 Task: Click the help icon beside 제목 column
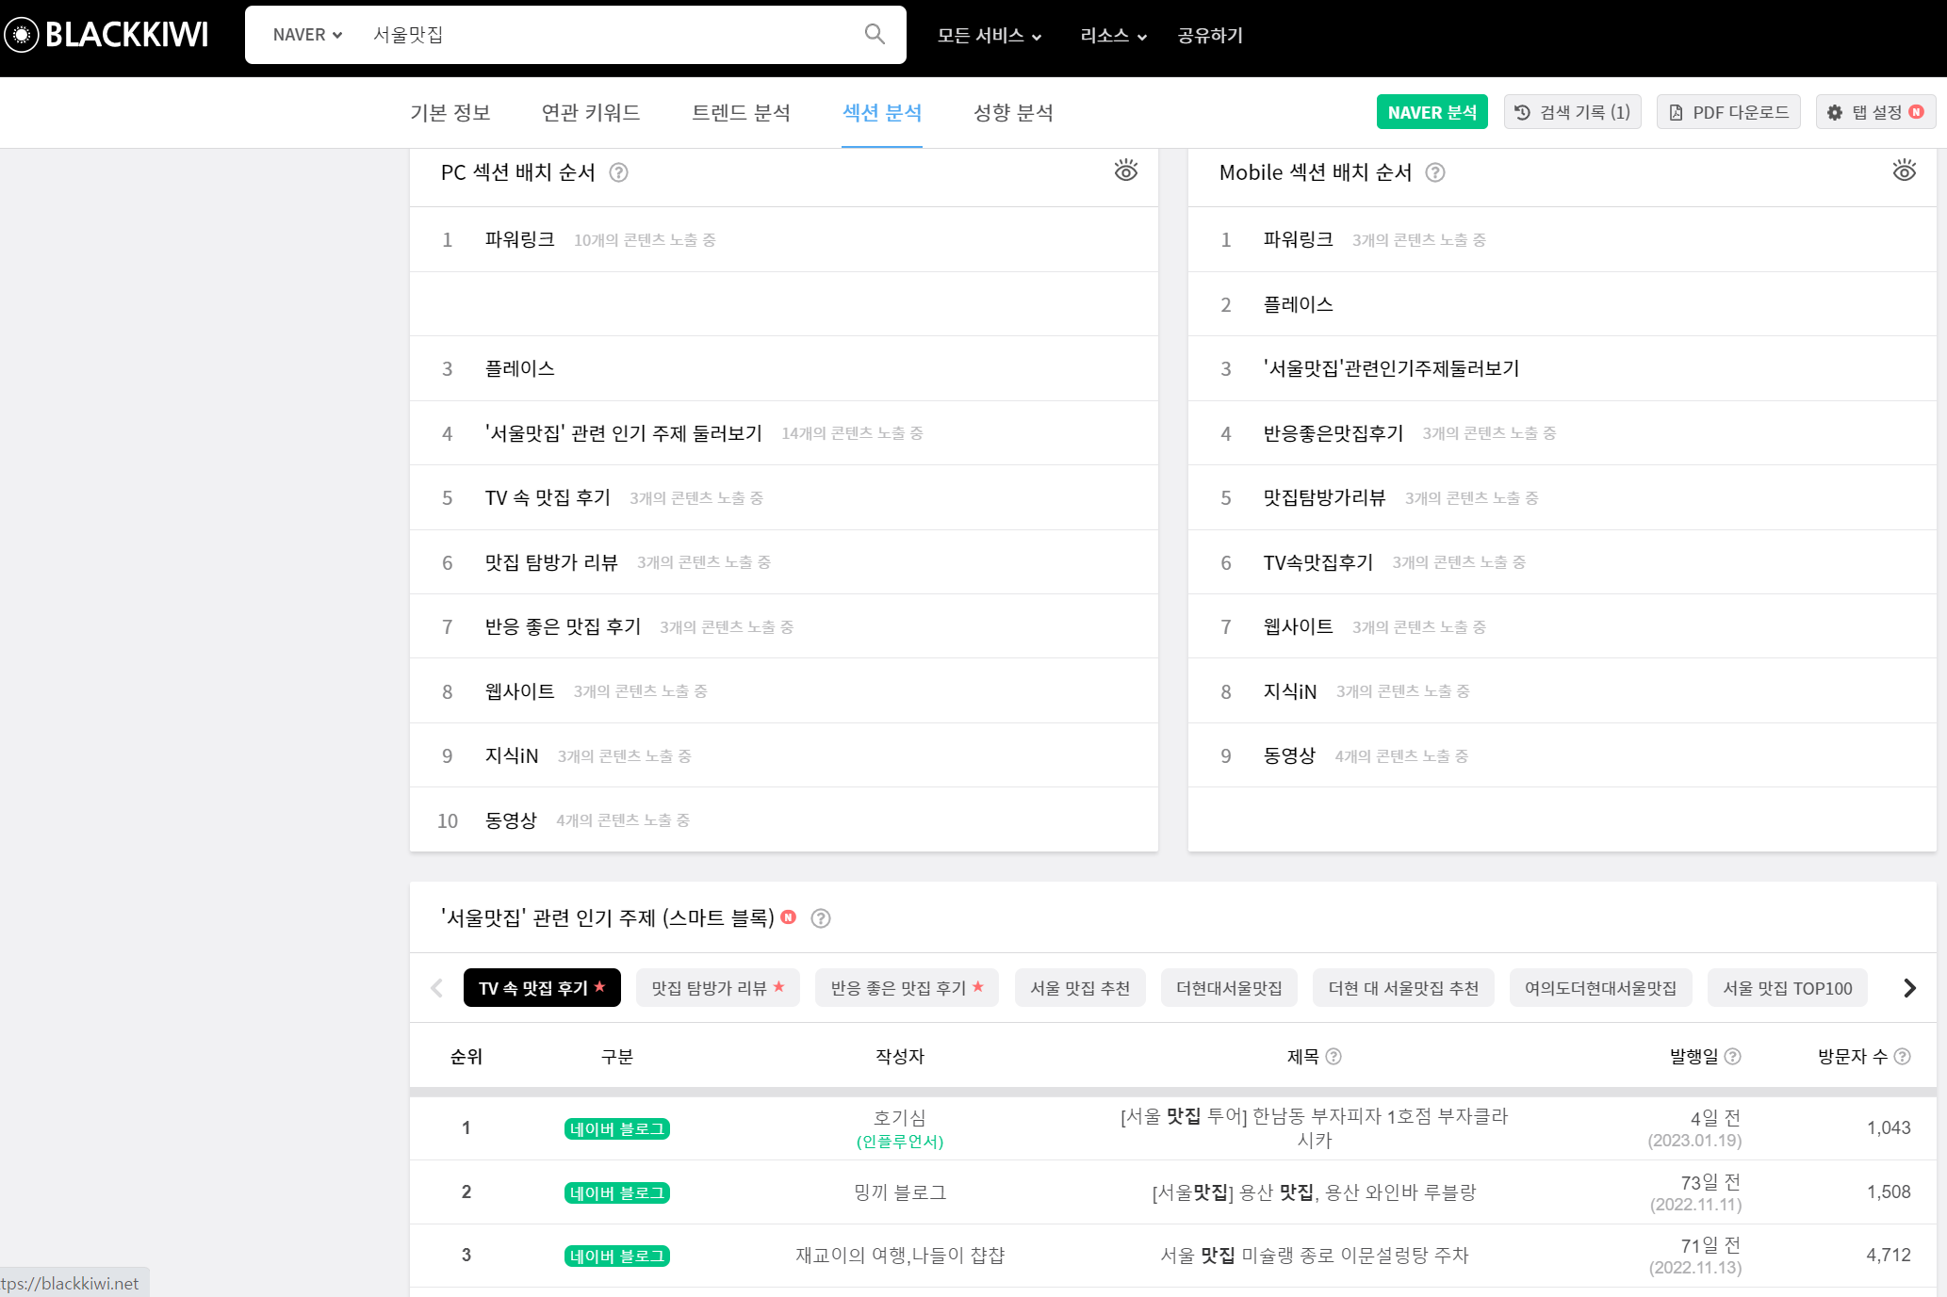[1333, 1057]
